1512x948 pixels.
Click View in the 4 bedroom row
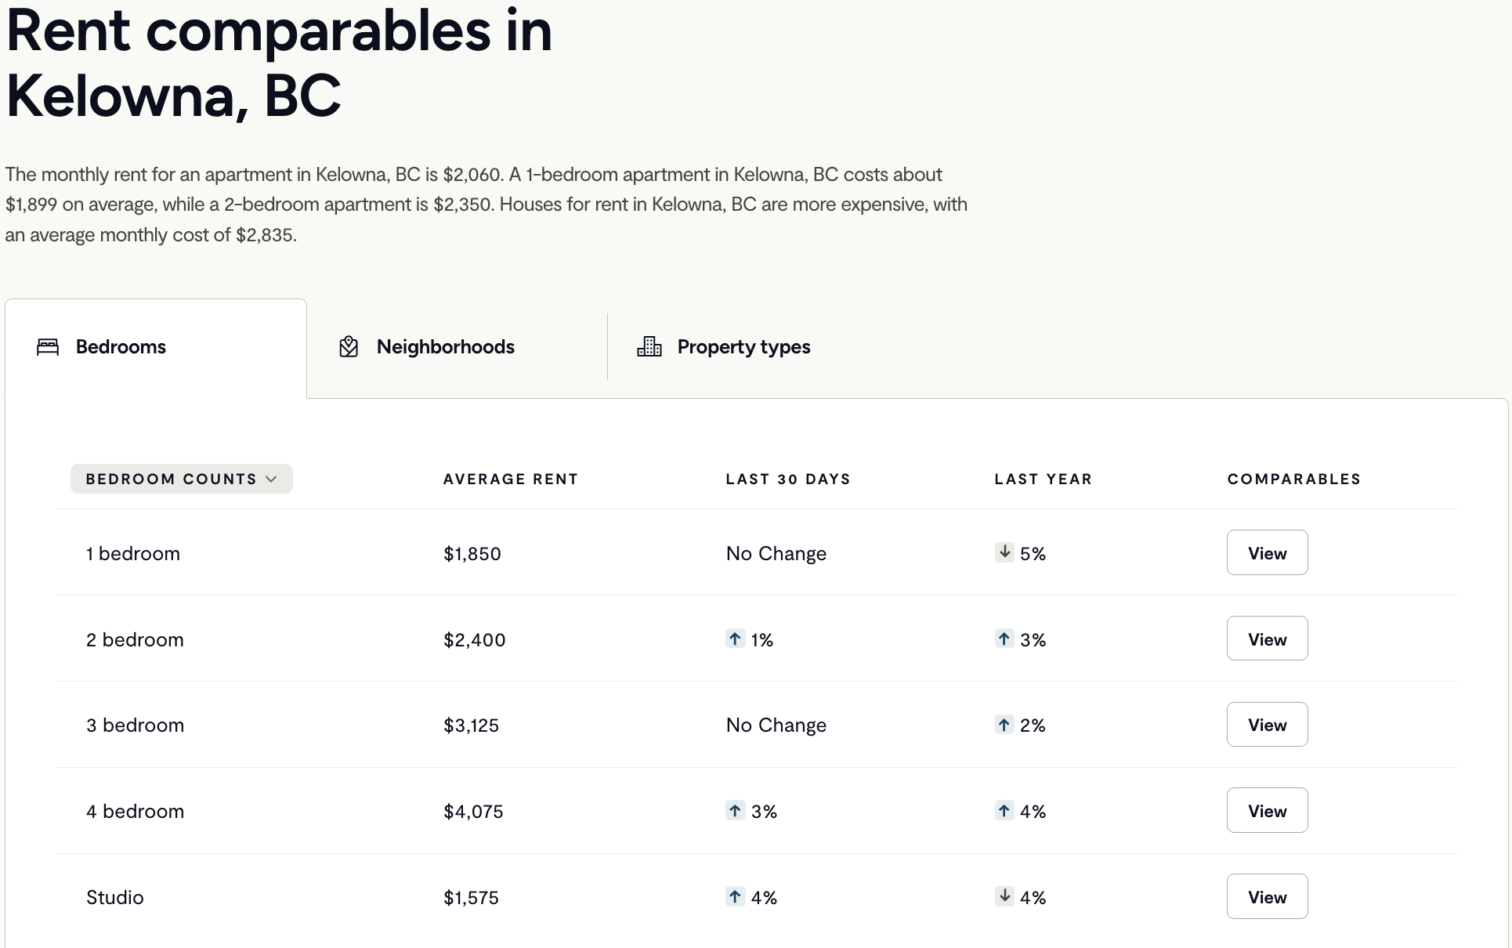(1267, 810)
